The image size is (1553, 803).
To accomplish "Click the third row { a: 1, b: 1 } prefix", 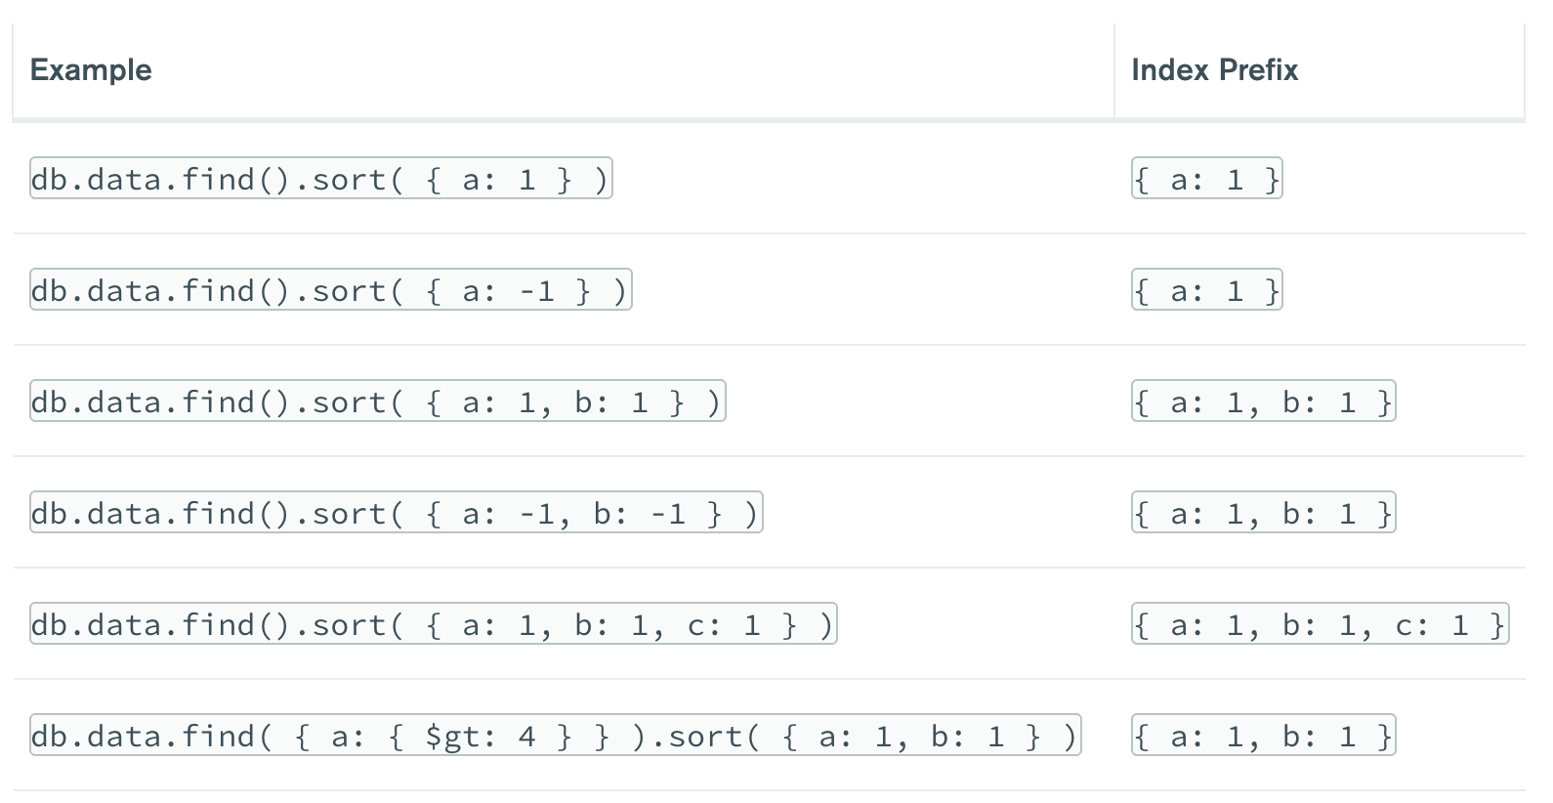I will pos(1264,401).
